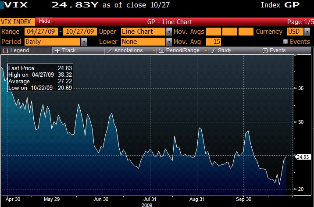Click the first Mov. Avgs color box
The image size is (314, 207).
click(x=214, y=32)
